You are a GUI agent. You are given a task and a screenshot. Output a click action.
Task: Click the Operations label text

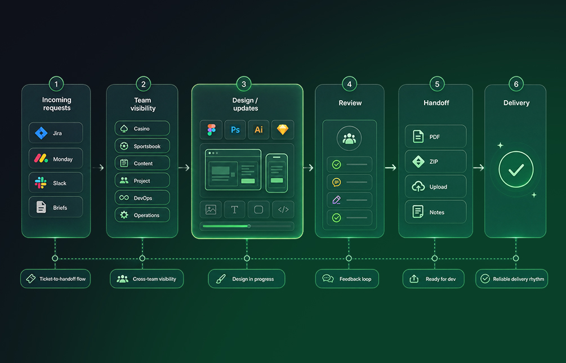tap(146, 216)
